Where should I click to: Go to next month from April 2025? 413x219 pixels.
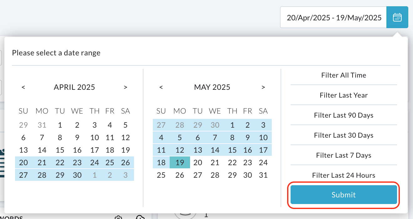[126, 87]
